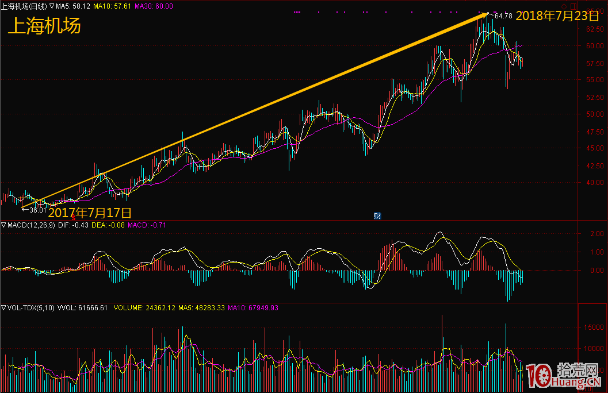This screenshot has height=393, width=608.
Task: Click the 45.00 price axis label
Action: pyautogui.click(x=595, y=148)
